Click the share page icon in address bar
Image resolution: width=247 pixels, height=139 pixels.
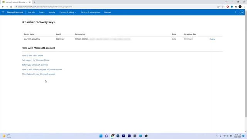click(218, 7)
